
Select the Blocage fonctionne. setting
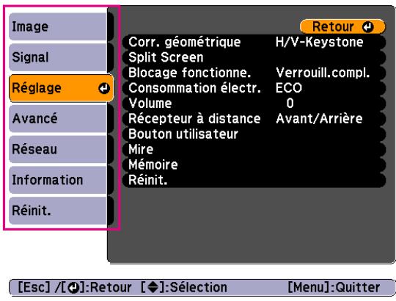[x=254, y=73]
